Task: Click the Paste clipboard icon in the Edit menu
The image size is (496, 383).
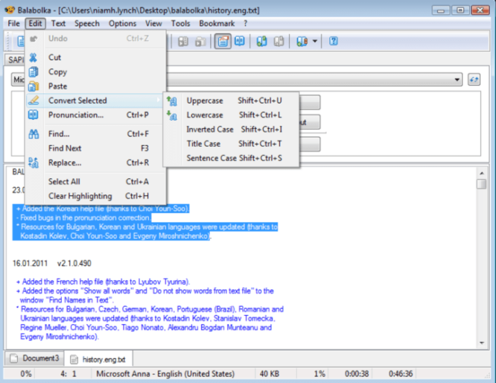Action: [33, 86]
